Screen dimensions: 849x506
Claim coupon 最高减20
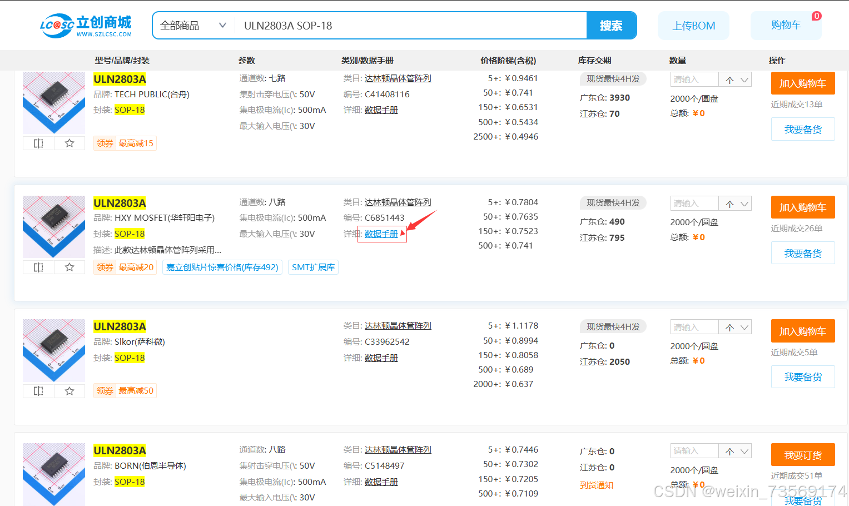[x=125, y=267]
